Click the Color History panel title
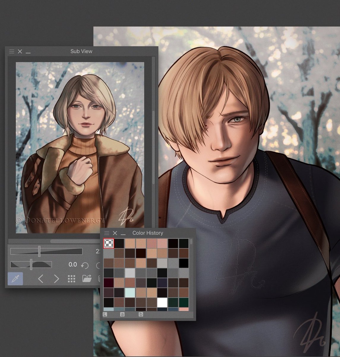340x357 pixels. click(x=148, y=233)
